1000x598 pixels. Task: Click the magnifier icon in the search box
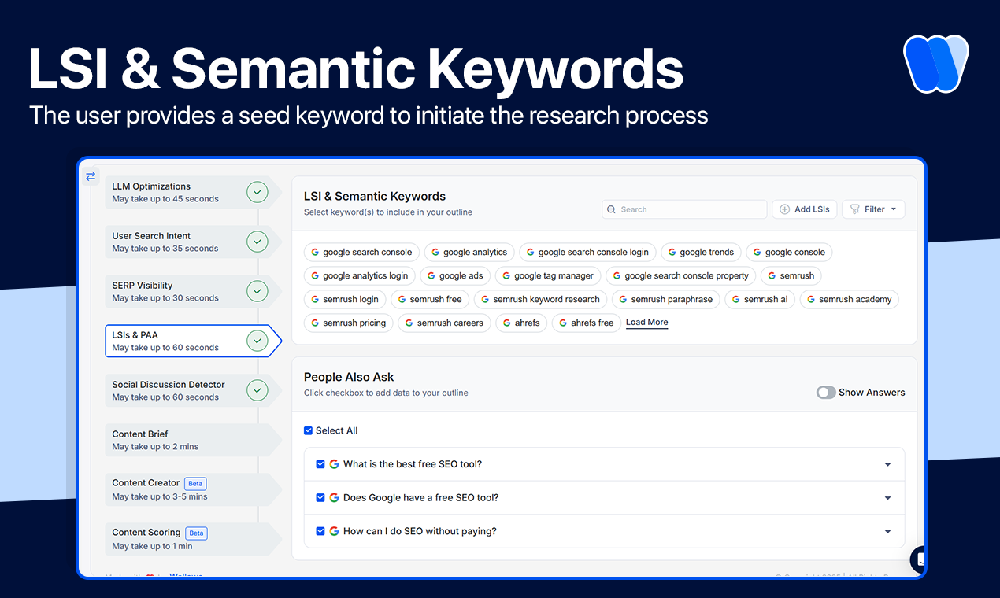[x=612, y=209]
